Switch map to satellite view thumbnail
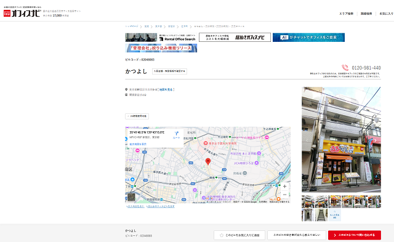Image resolution: width=394 pixels, height=242 pixels. (131, 197)
